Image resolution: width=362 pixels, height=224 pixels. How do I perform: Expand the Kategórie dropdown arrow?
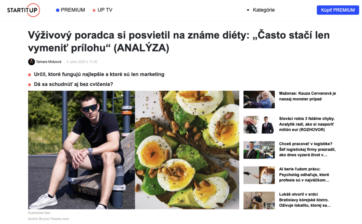pyautogui.click(x=248, y=10)
